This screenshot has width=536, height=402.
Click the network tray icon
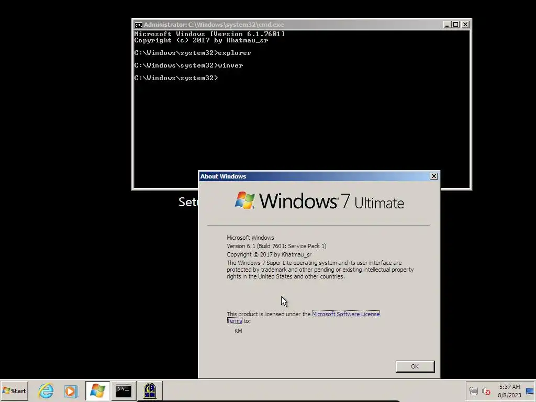coord(473,391)
